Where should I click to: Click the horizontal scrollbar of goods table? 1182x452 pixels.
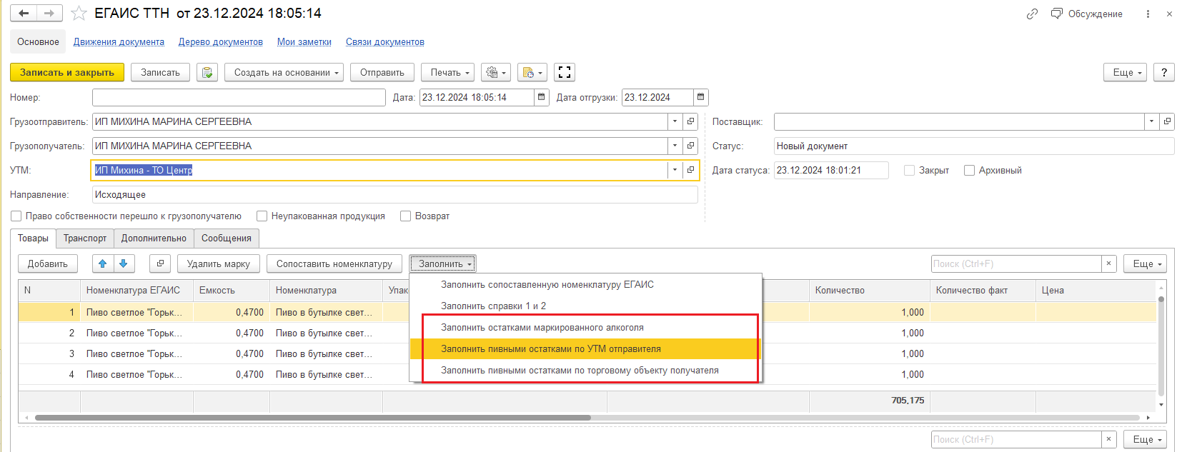click(x=313, y=418)
